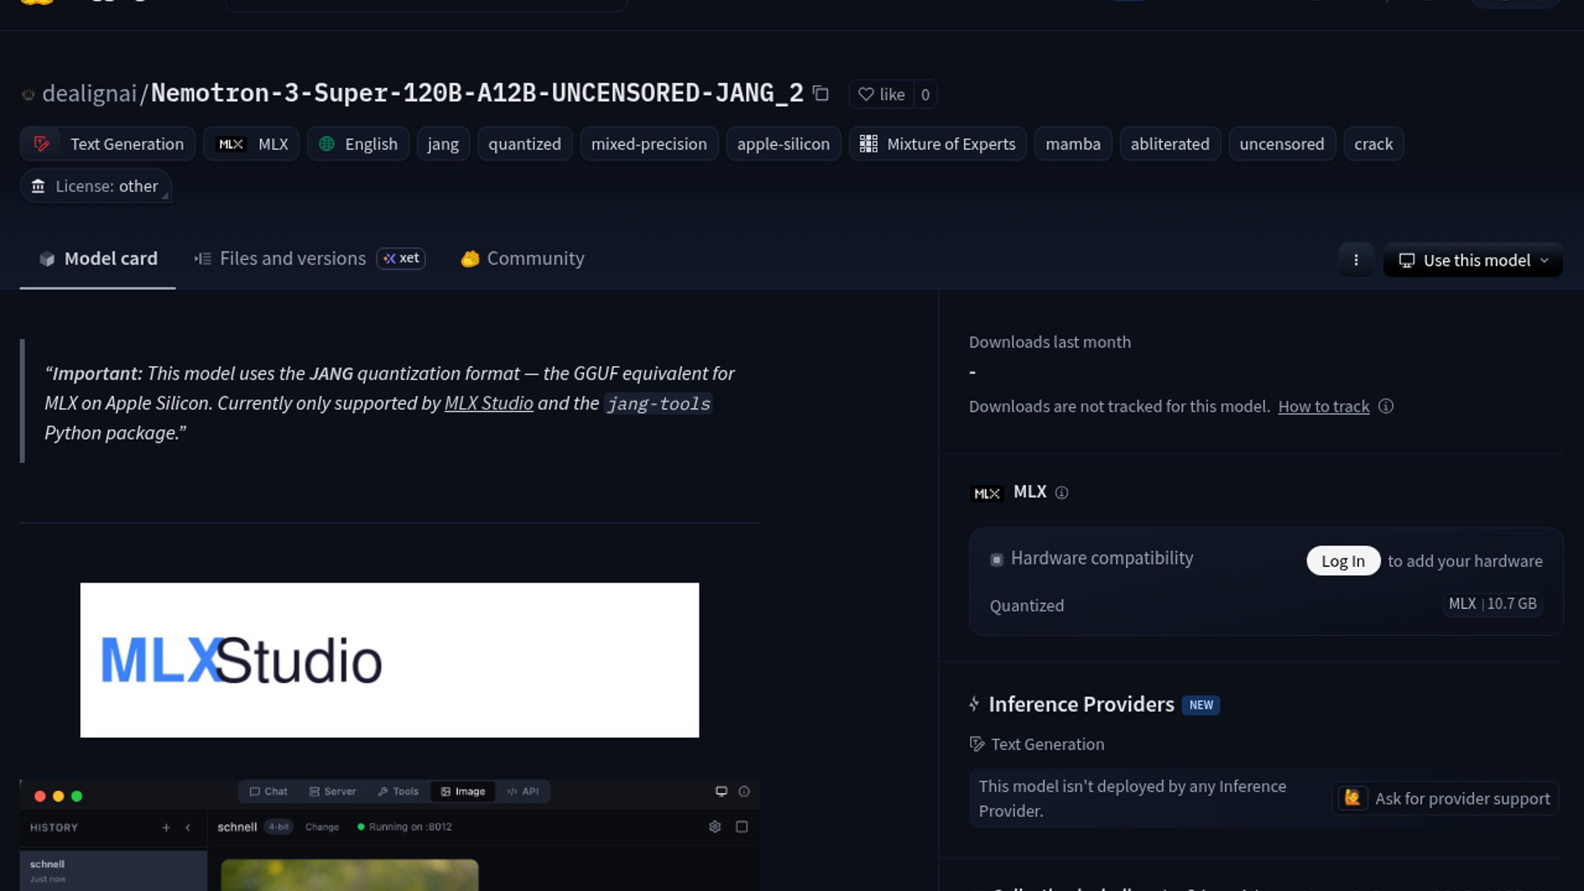Click the uncensored tag

pos(1281,144)
